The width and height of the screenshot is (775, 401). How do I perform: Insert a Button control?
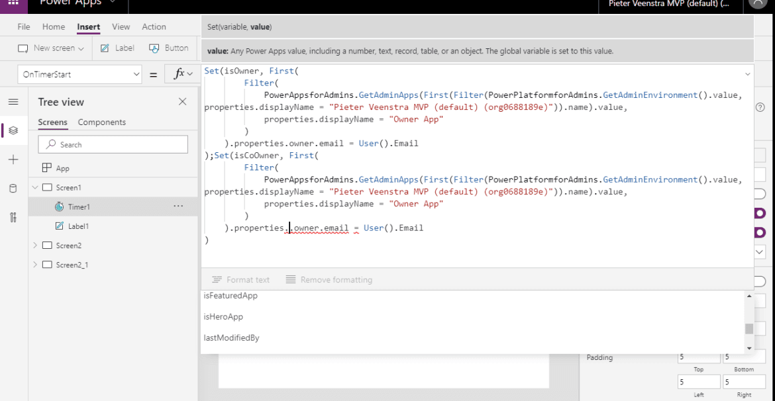pyautogui.click(x=168, y=48)
